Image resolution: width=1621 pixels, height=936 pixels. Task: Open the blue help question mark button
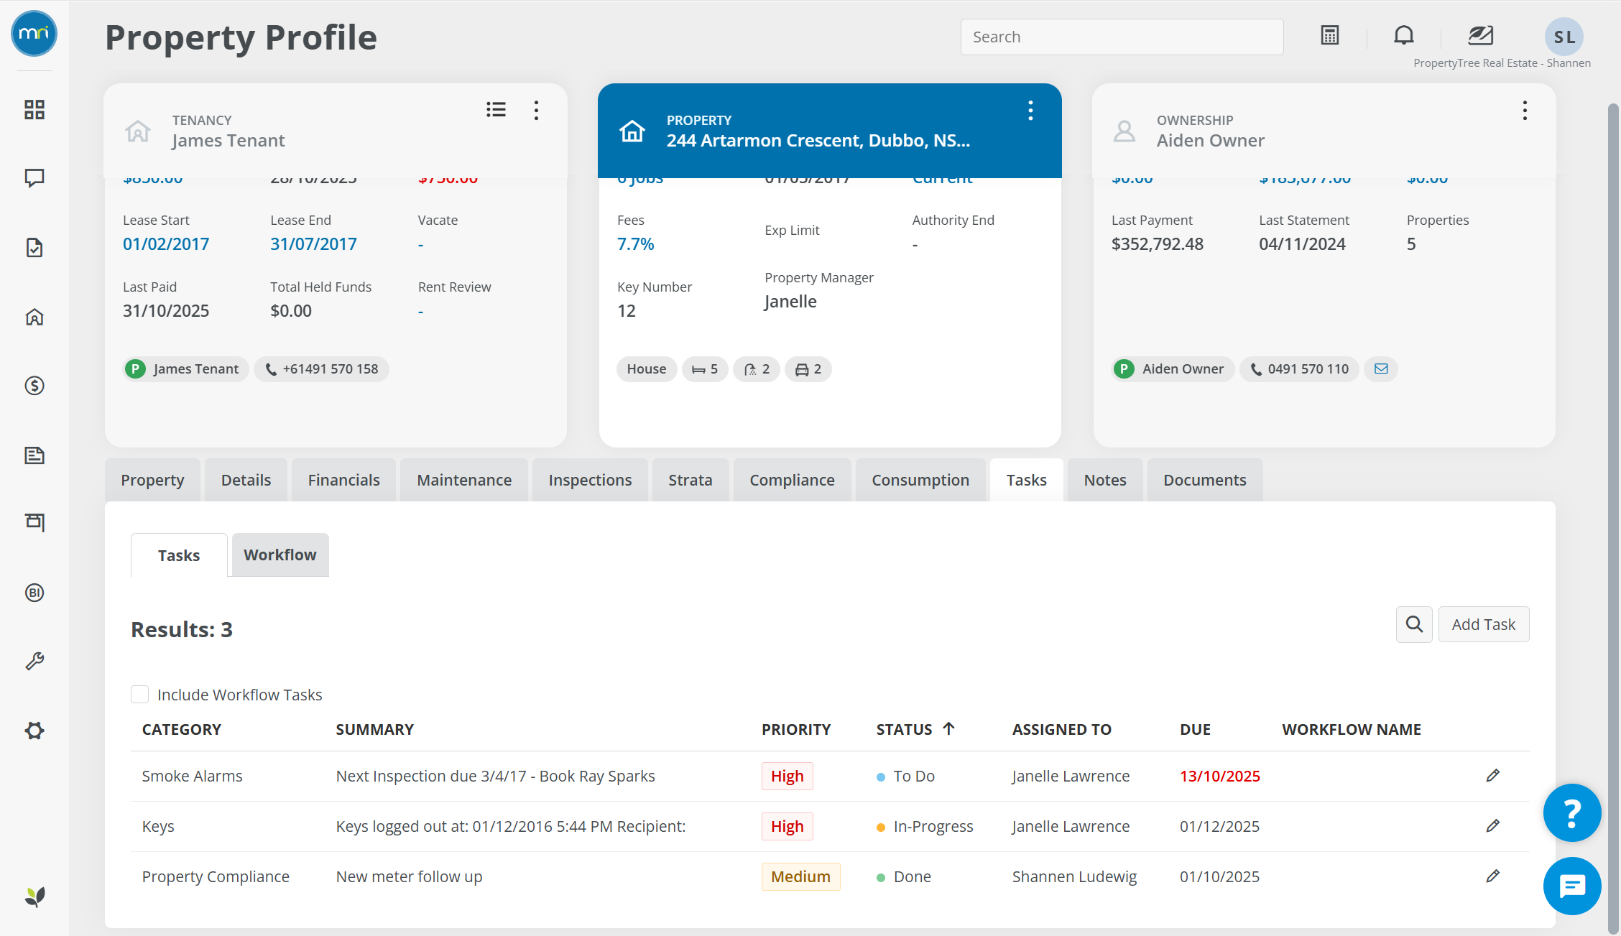tap(1572, 812)
